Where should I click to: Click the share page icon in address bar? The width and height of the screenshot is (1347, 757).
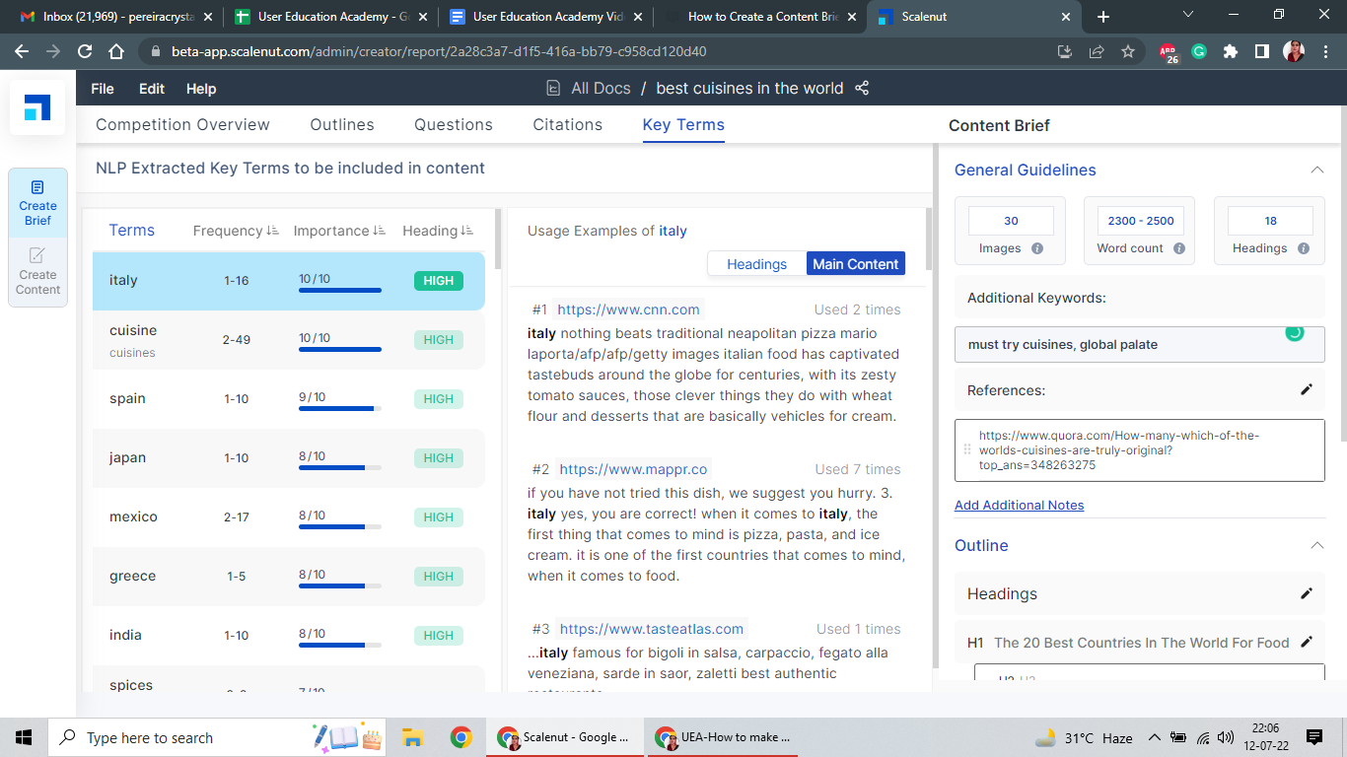tap(1097, 51)
